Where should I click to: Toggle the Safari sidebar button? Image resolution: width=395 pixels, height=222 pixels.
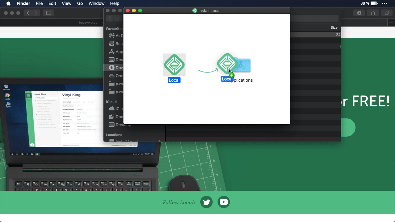(x=48, y=13)
